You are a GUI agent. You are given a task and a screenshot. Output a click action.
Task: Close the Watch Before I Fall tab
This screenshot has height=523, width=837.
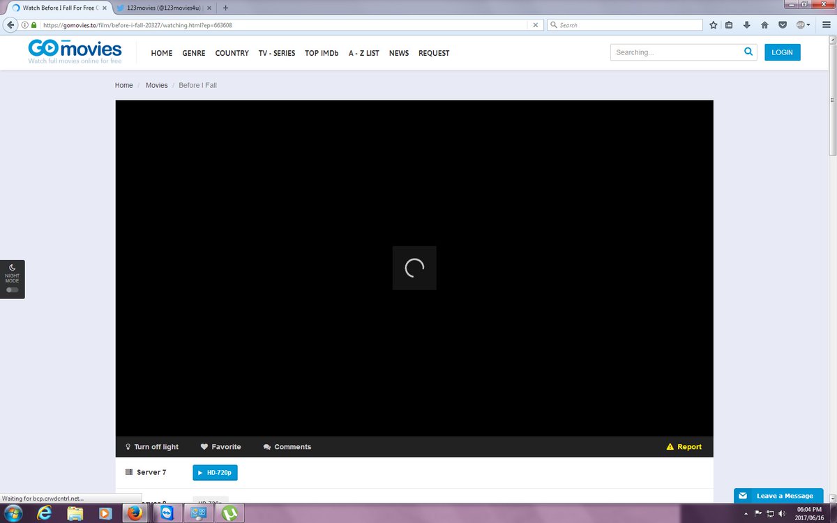coord(104,8)
